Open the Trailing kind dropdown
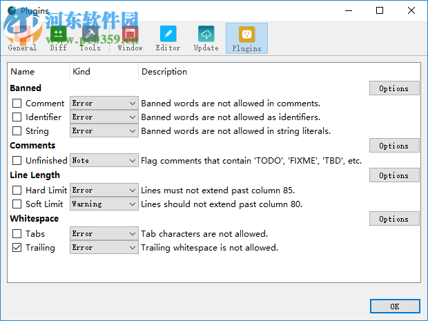Screen dimensions: 428x321 click(x=104, y=247)
